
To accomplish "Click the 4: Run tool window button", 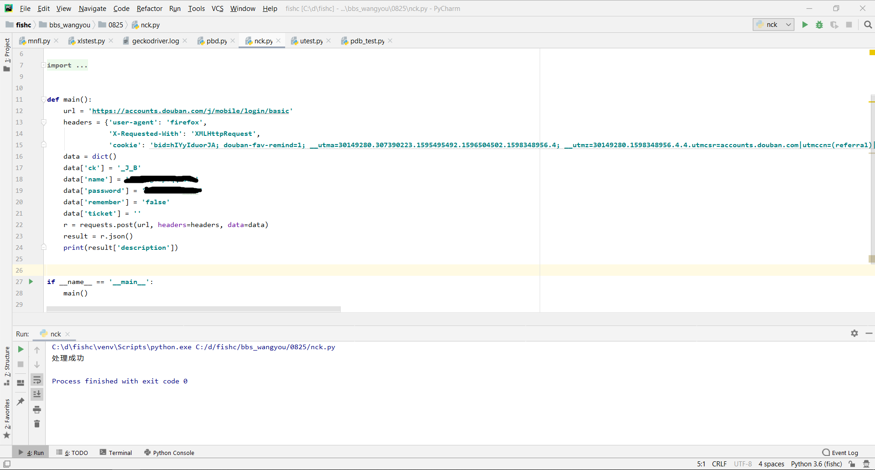I will coord(31,453).
